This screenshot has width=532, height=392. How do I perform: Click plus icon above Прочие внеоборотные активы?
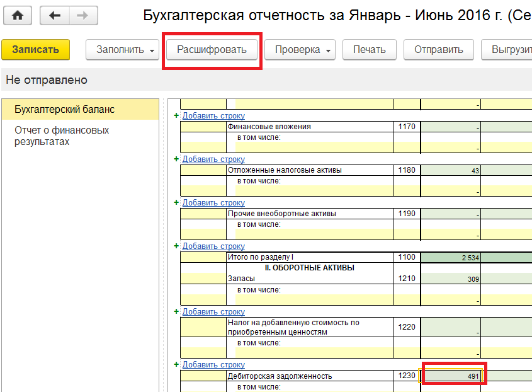176,202
